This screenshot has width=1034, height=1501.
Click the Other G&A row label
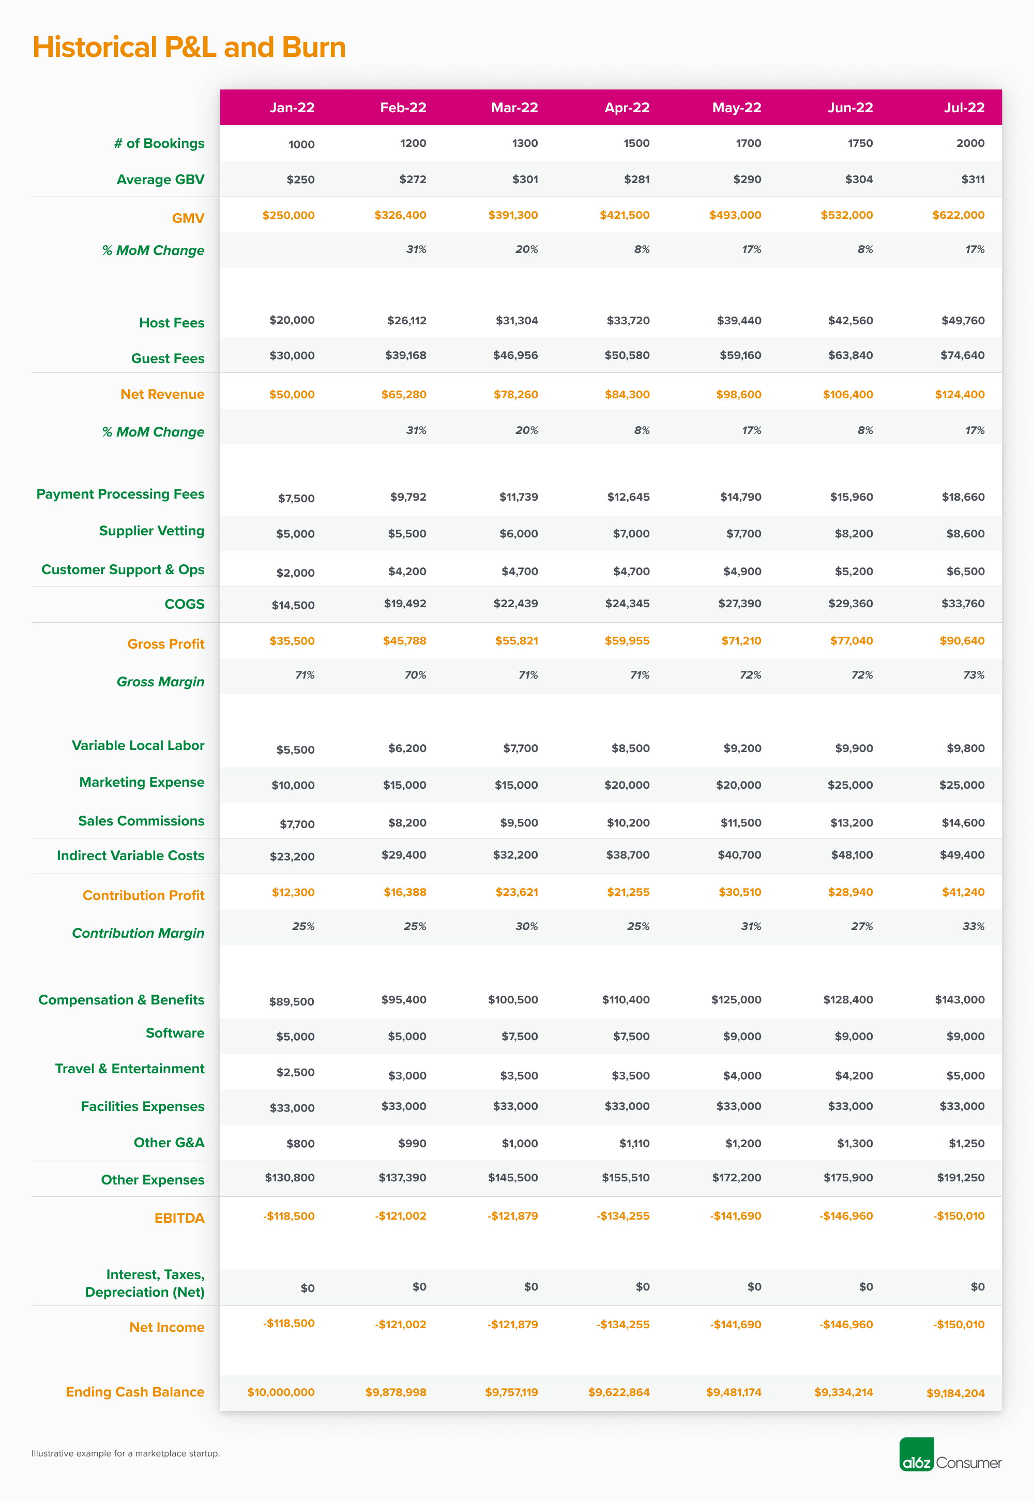pos(169,1143)
